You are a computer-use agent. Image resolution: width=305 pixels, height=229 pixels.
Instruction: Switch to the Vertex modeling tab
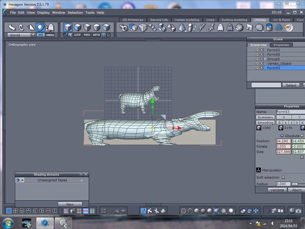point(188,20)
